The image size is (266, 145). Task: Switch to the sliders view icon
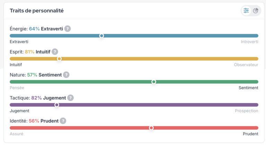point(246,11)
